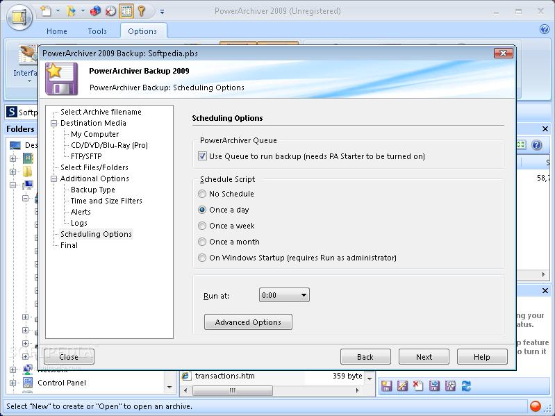The image size is (555, 416).
Task: Click the transactions.htm file icon
Action: (x=185, y=376)
